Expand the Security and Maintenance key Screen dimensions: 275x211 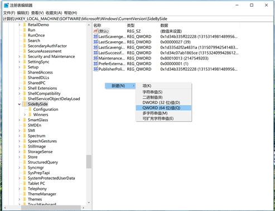pos(20,56)
